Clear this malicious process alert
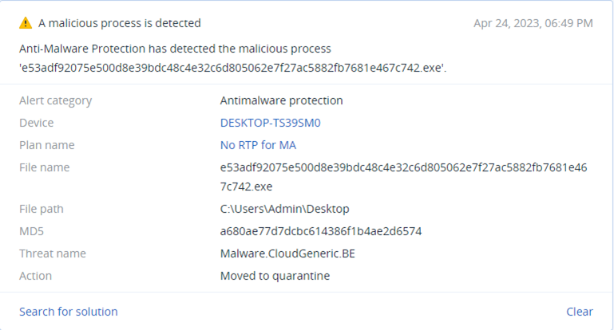614x330 pixels. [580, 312]
